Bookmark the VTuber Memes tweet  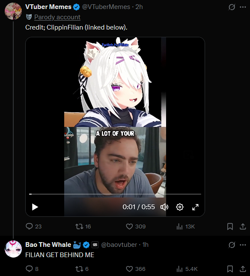coord(230,226)
